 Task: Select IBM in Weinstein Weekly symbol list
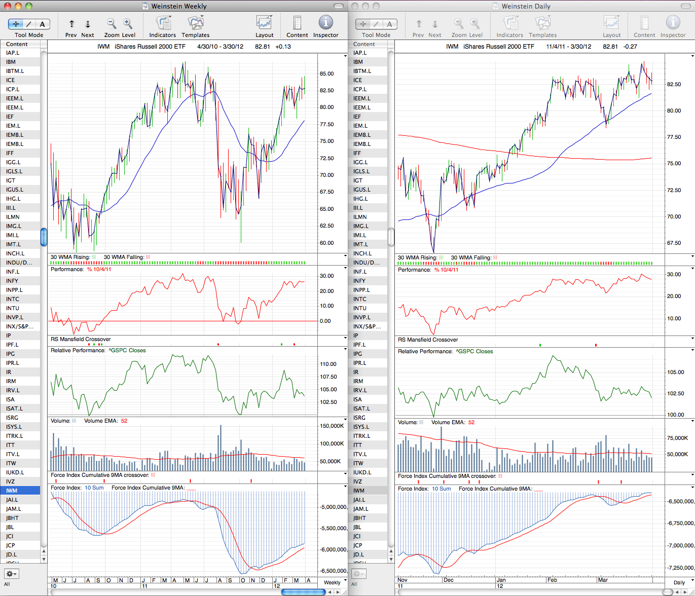20,62
